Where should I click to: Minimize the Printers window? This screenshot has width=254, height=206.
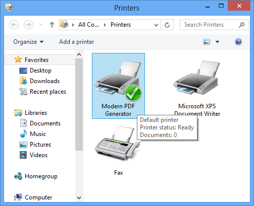tap(208, 7)
